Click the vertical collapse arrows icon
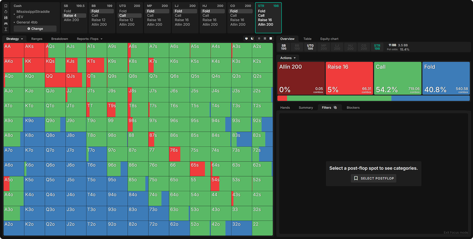Viewport: 473px width, 239px height. coord(6,29)
